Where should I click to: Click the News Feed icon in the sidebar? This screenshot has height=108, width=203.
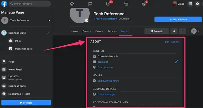point(4,69)
